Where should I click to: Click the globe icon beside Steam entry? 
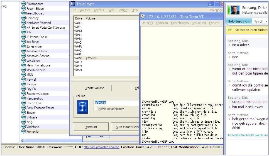pyautogui.click(x=23, y=113)
